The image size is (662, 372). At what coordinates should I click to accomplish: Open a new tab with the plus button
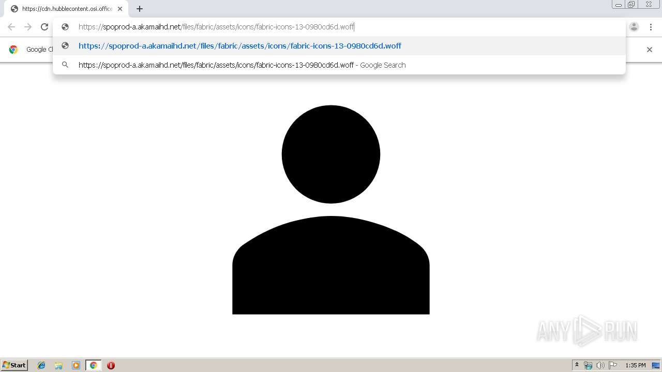pos(140,9)
